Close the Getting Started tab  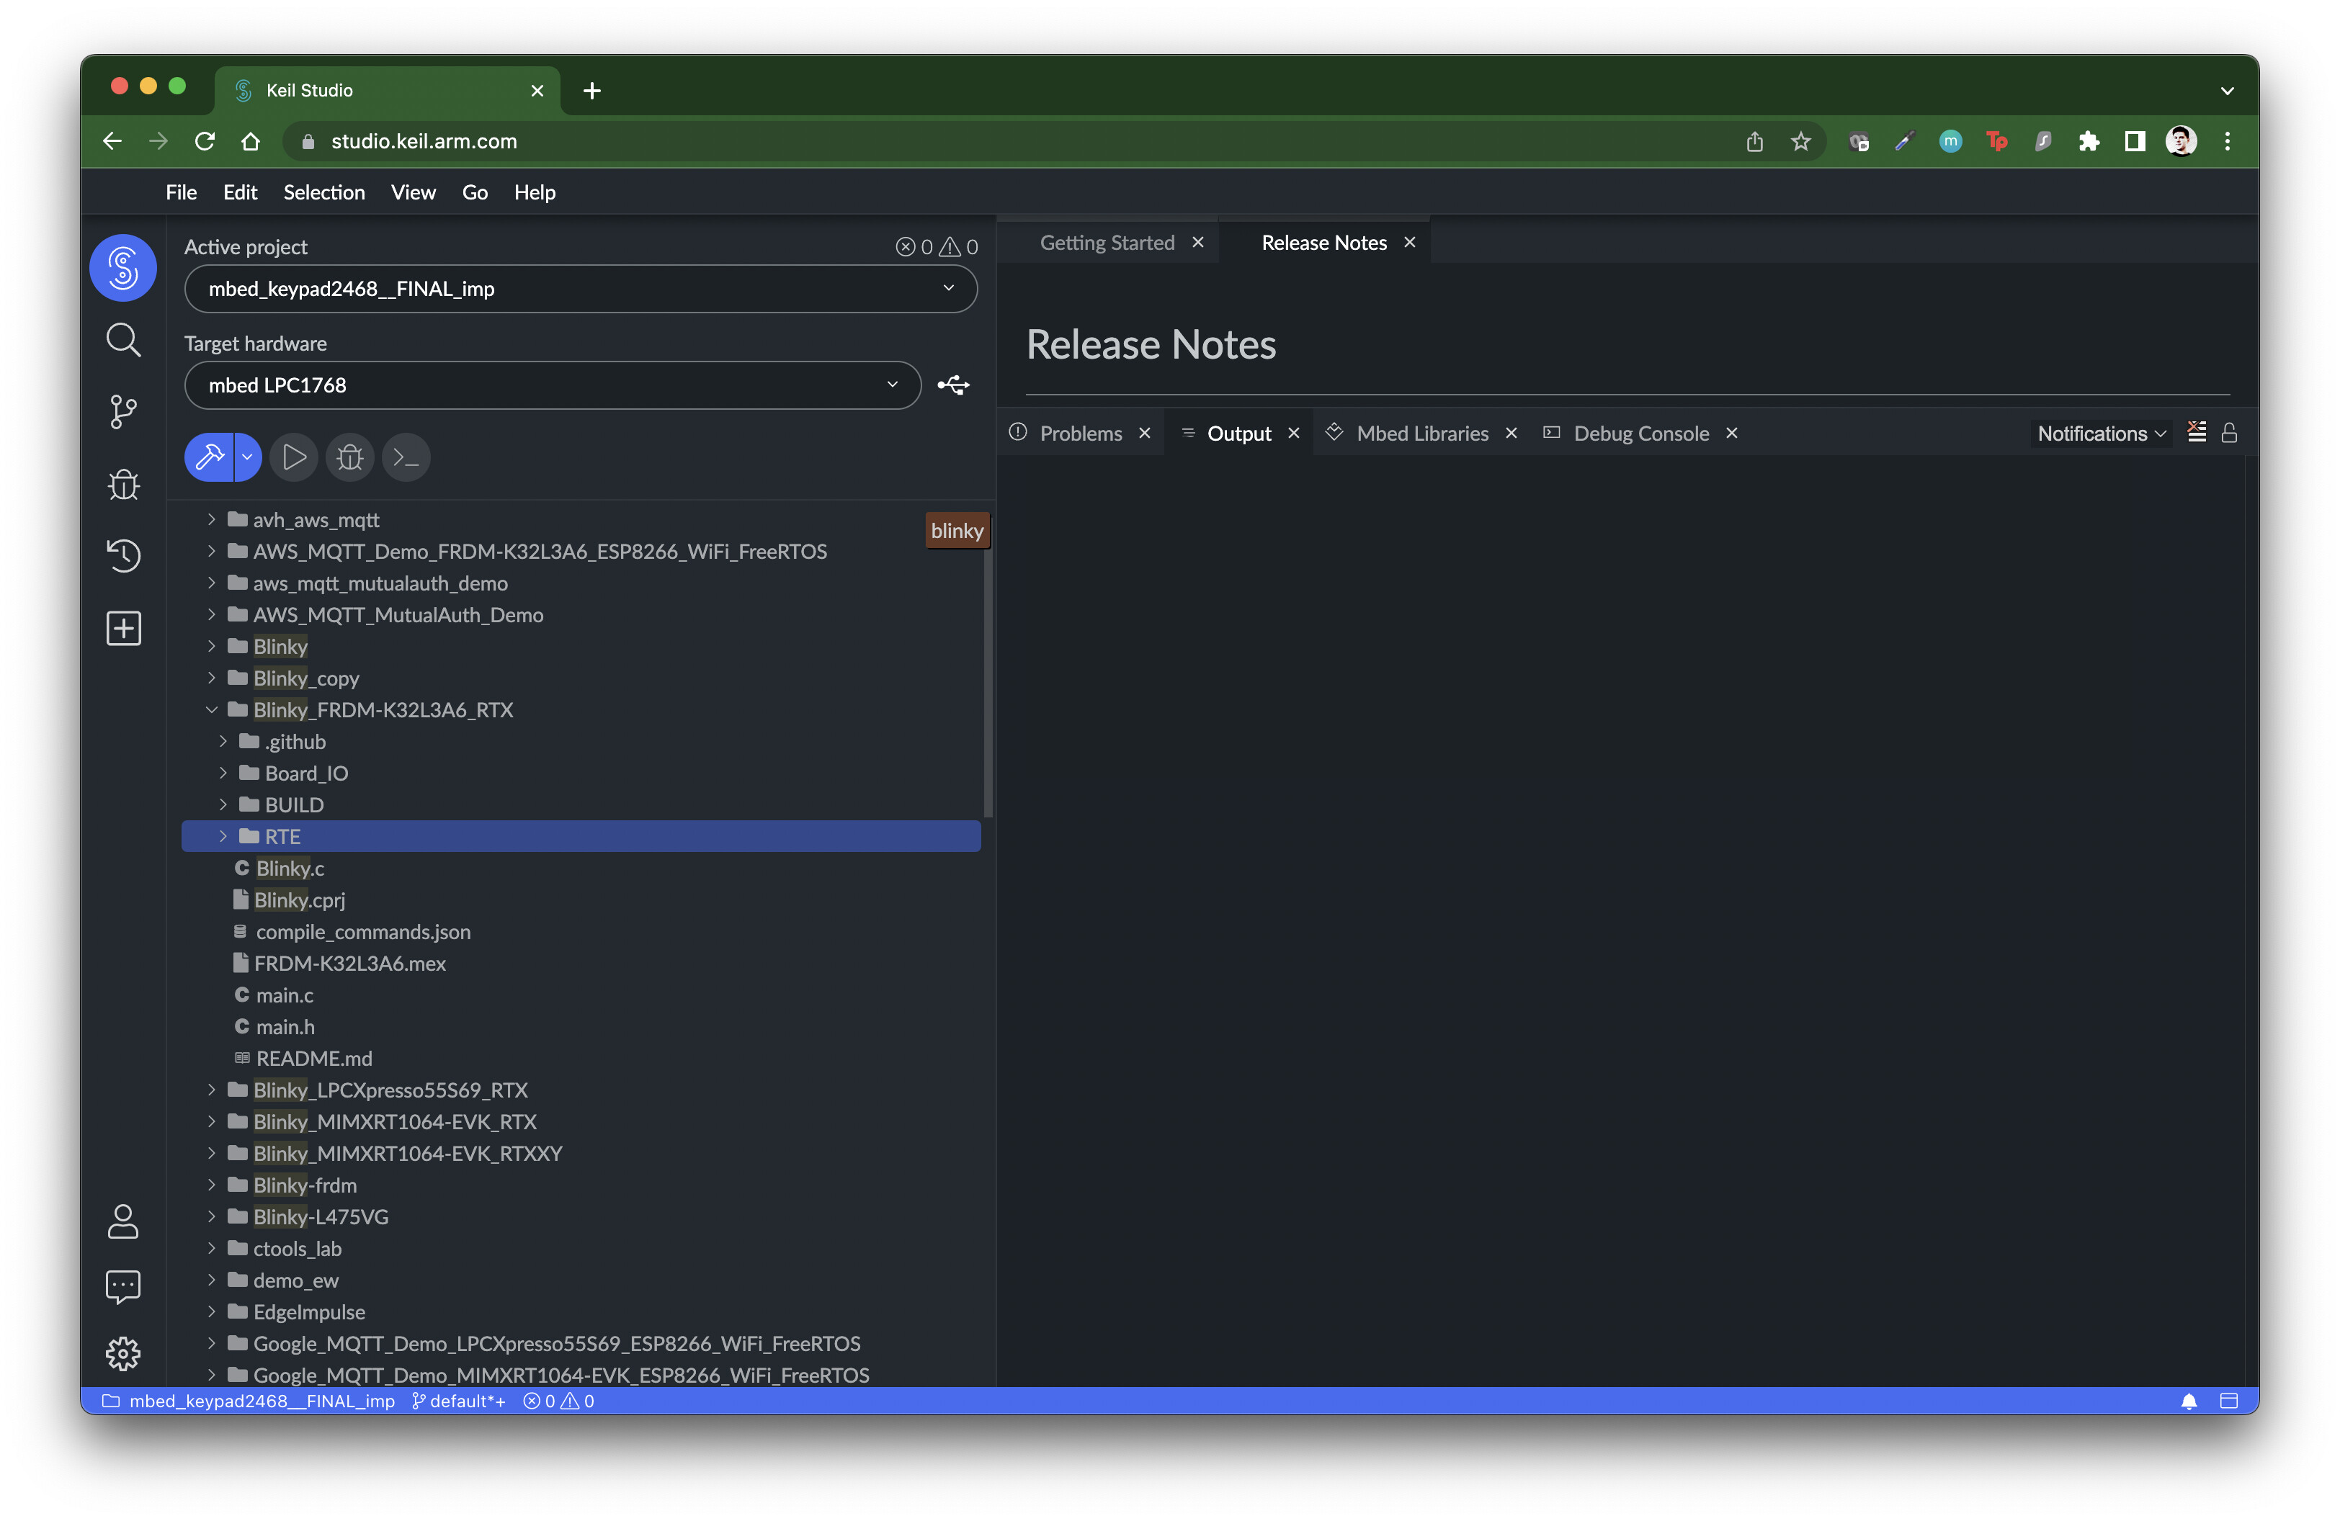point(1197,243)
